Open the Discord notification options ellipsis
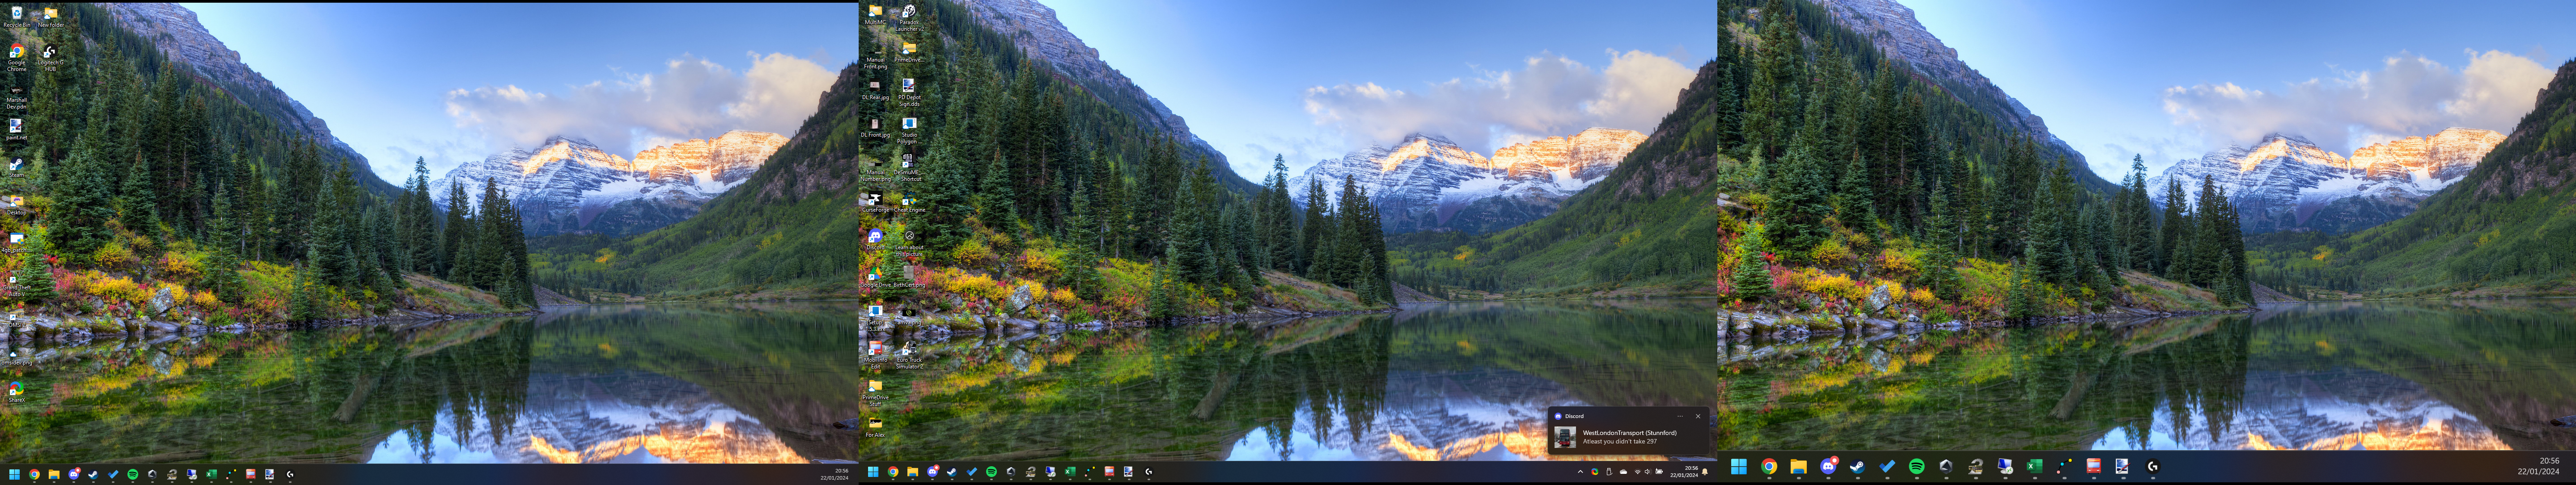The width and height of the screenshot is (2576, 485). [1680, 416]
